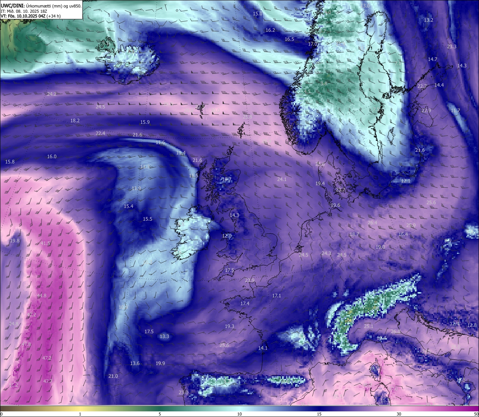This screenshot has height=417, width=479.
Task: Select the 19.6 value label
Action: point(335,205)
